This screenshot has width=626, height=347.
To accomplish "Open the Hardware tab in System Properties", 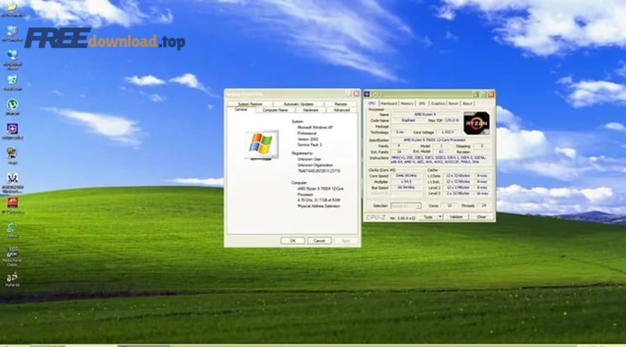I will pyautogui.click(x=311, y=110).
